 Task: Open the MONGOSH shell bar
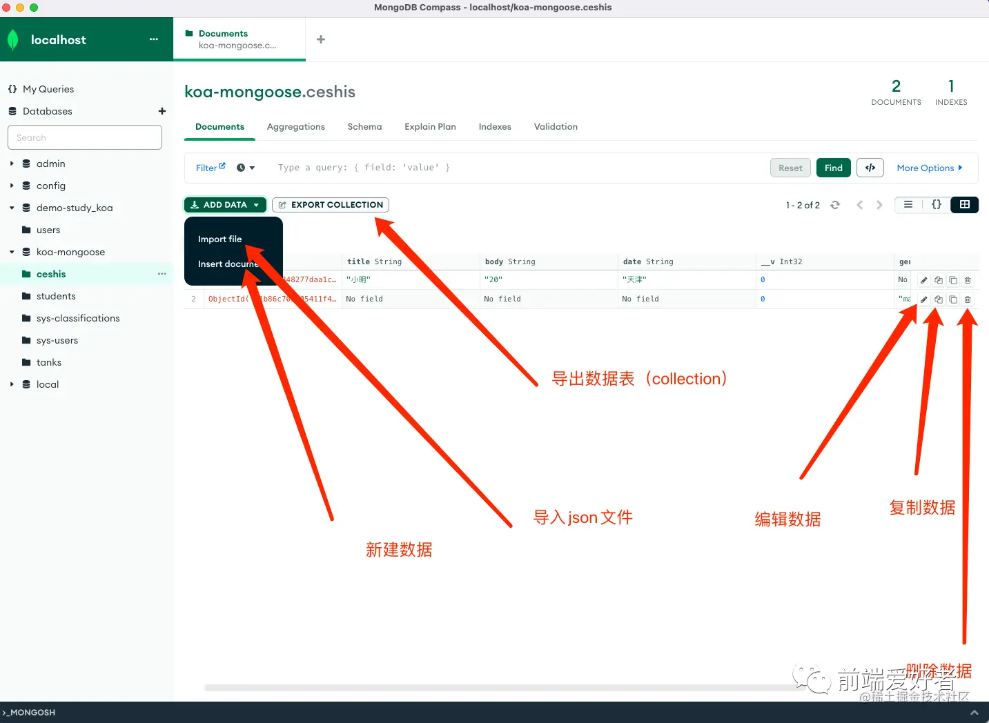click(x=494, y=713)
